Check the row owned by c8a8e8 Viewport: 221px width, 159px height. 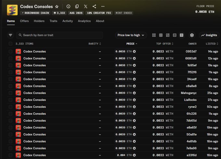(x=10, y=86)
